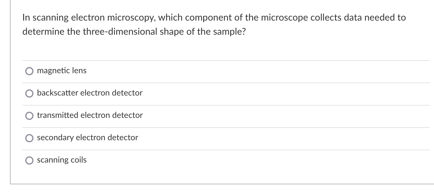Click the text label reading magnetic lens

62,71
